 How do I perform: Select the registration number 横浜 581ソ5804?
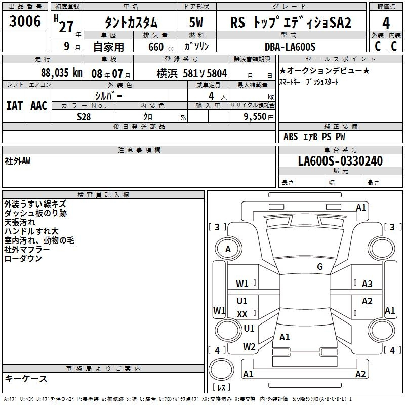(x=192, y=74)
